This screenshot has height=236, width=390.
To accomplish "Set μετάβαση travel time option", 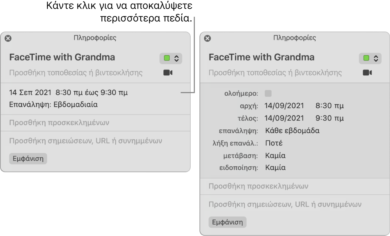I will pos(275,155).
